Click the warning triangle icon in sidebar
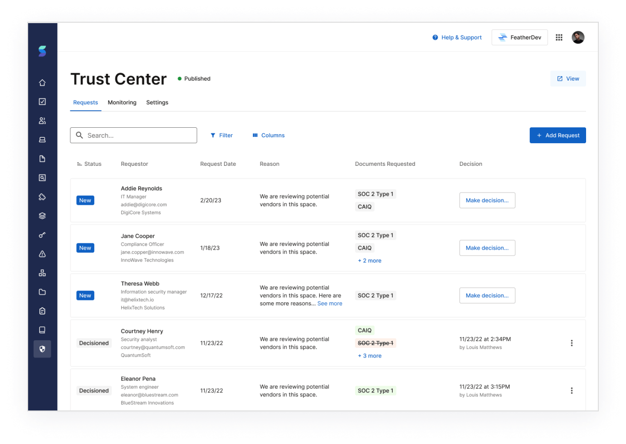 point(42,254)
